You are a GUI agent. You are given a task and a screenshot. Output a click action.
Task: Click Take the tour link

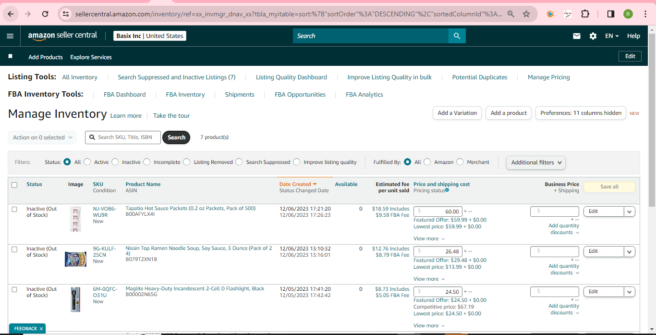[x=171, y=116]
